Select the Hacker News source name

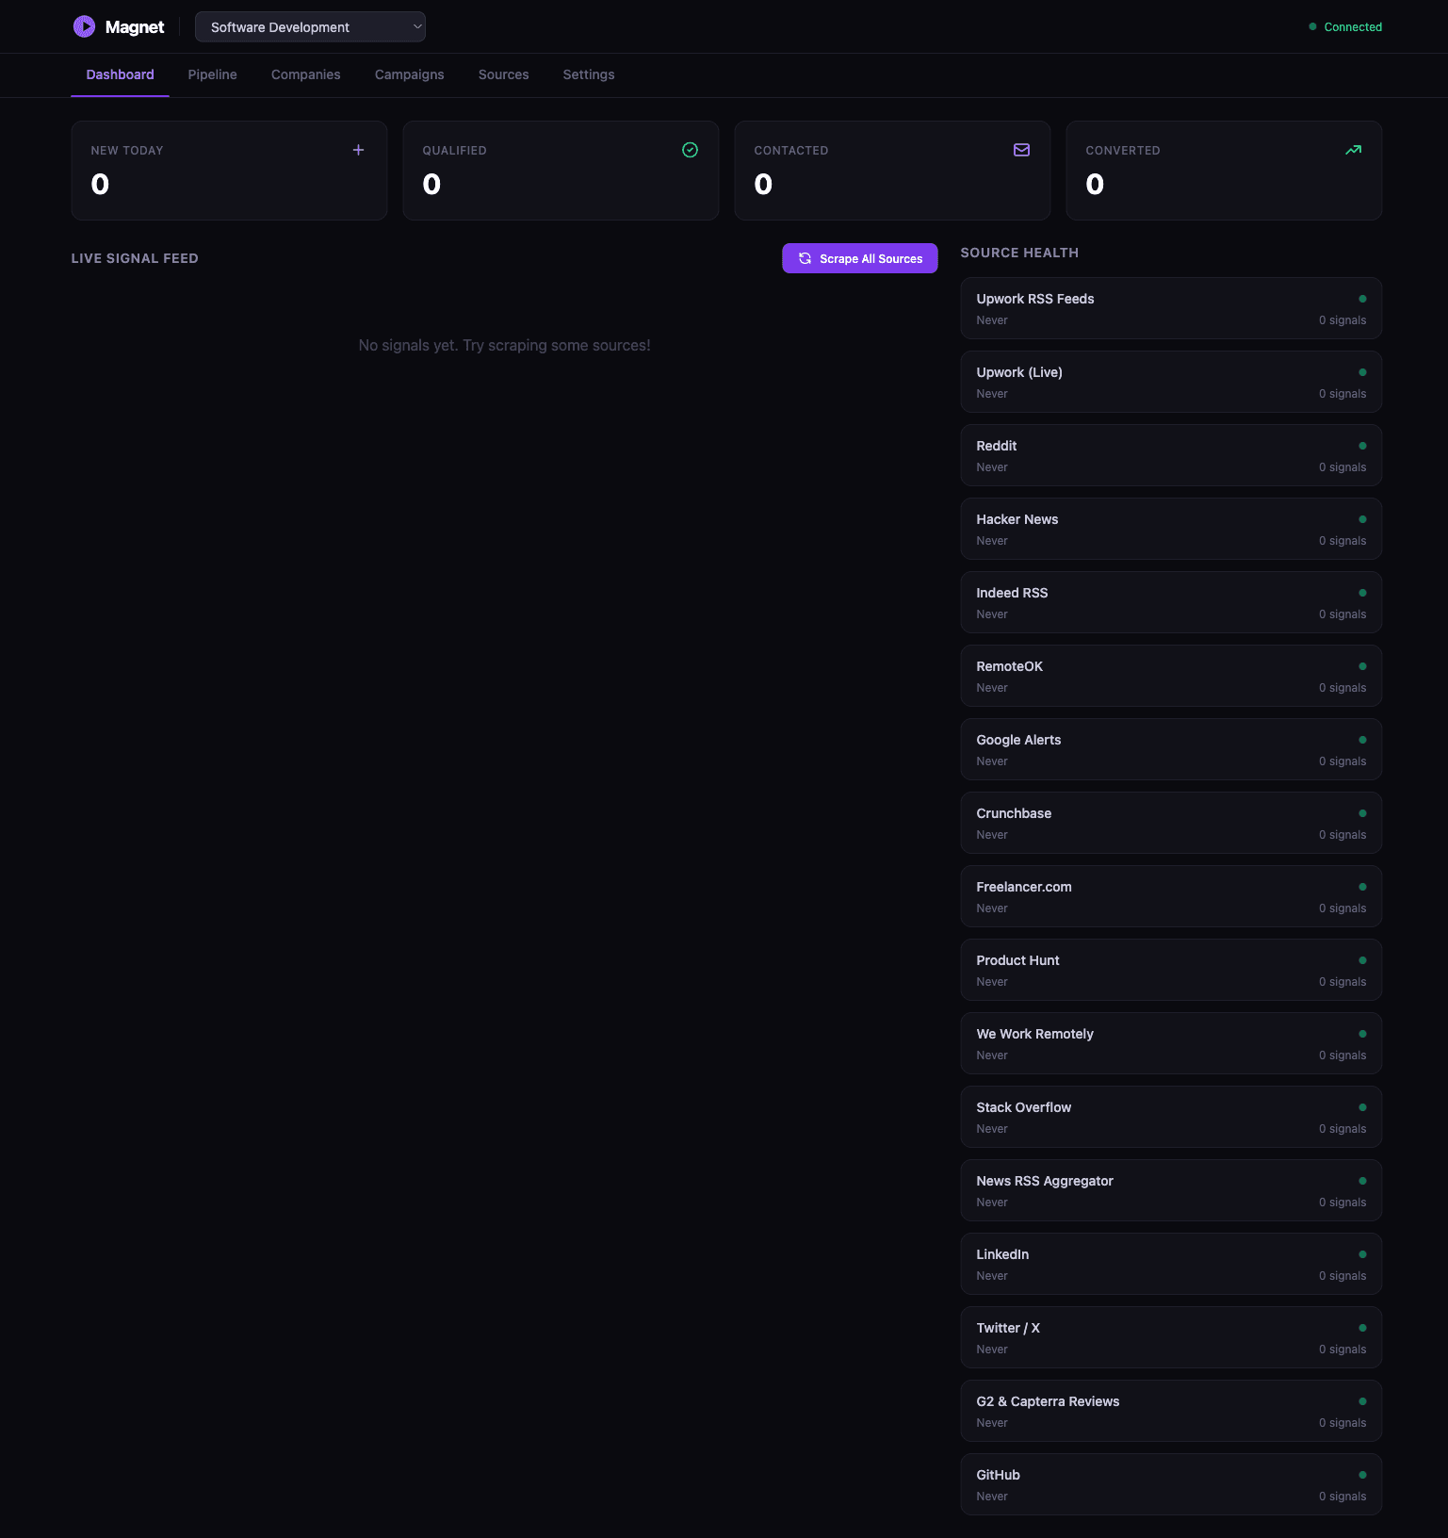(x=1017, y=519)
